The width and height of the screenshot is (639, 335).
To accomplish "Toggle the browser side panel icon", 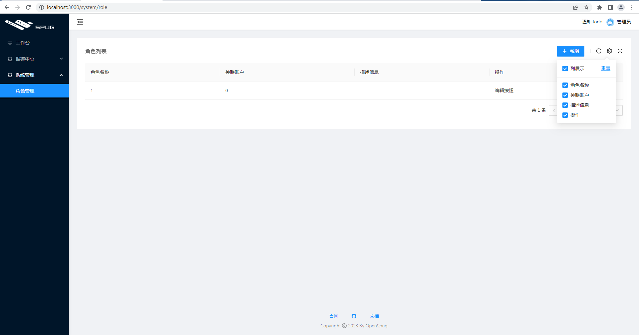I will click(x=610, y=7).
